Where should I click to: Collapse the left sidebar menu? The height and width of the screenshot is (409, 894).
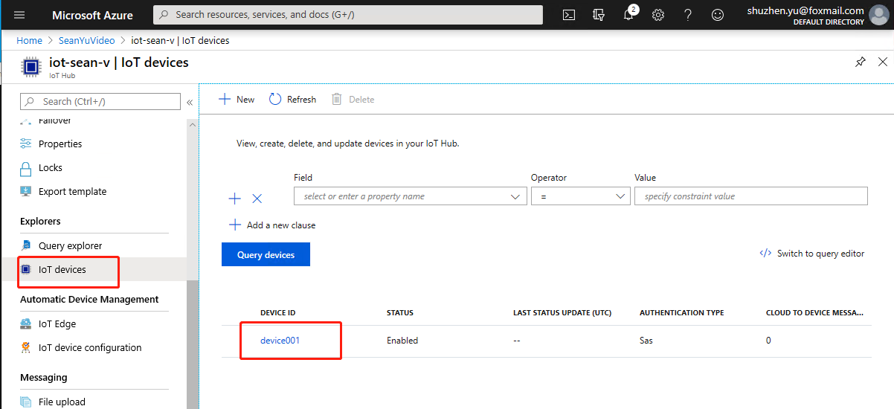(190, 102)
